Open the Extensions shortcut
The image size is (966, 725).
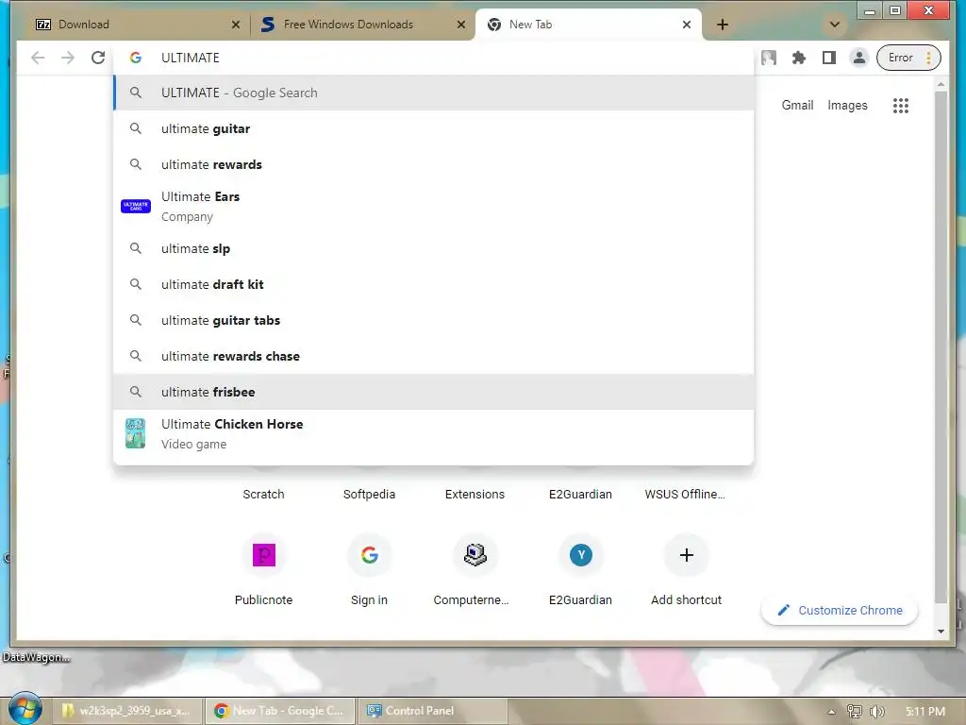pos(475,494)
